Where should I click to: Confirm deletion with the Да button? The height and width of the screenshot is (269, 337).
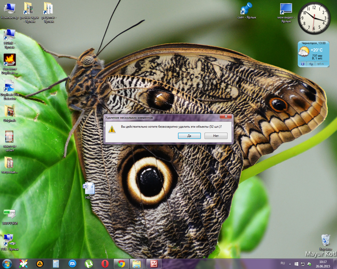(x=190, y=136)
